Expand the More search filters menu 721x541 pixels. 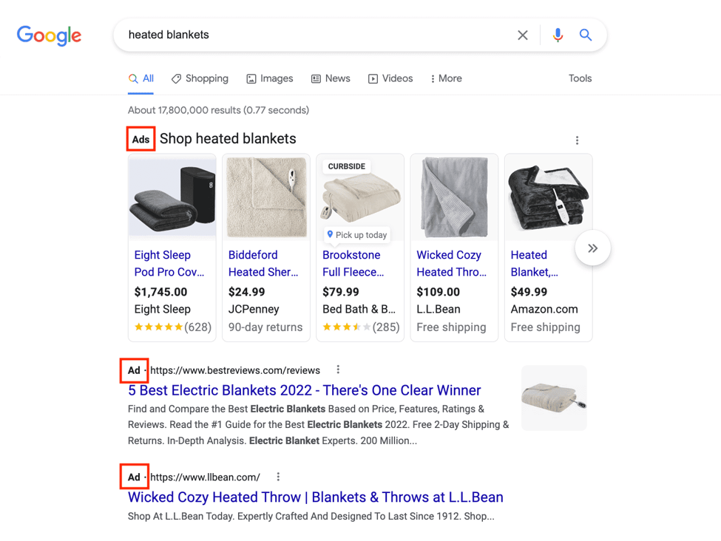coord(446,78)
